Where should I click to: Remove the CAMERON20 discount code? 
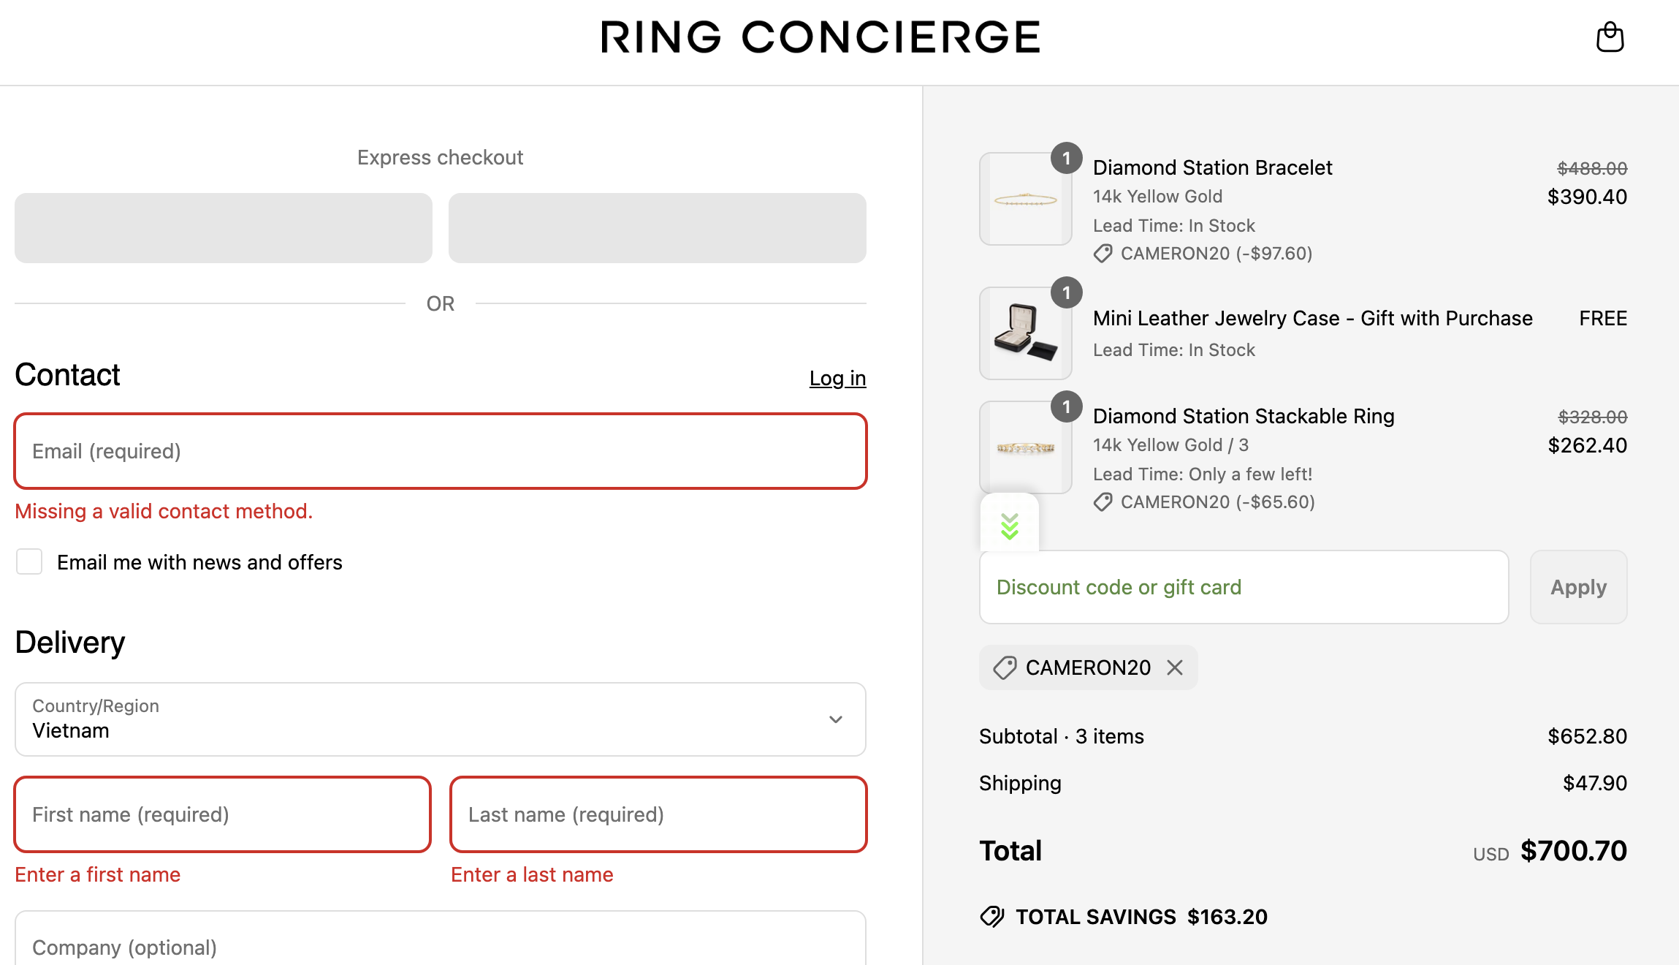[x=1175, y=667]
